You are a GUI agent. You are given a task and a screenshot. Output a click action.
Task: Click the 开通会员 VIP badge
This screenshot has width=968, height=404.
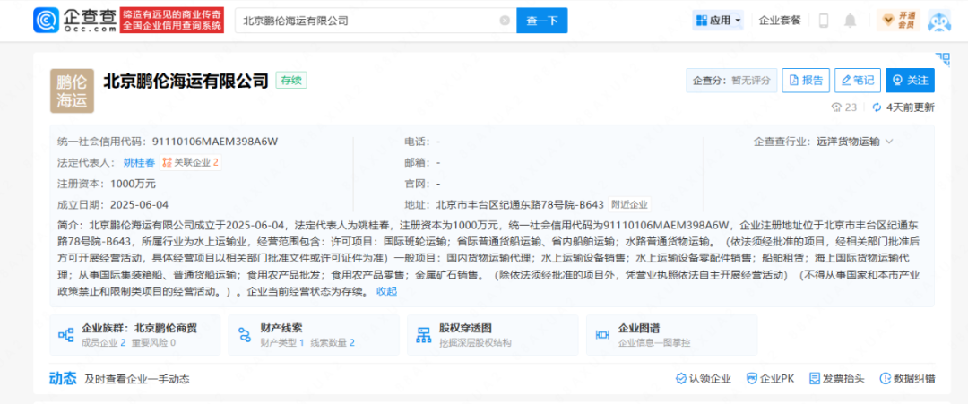click(x=898, y=21)
